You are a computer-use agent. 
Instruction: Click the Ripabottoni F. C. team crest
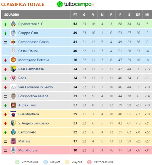point(13,24)
